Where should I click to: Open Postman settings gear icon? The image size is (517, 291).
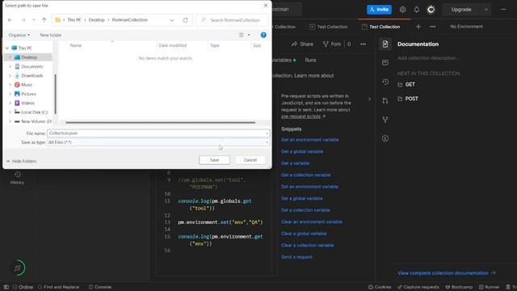click(x=402, y=10)
